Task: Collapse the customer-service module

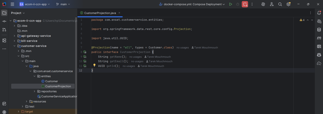Action: point(14,46)
